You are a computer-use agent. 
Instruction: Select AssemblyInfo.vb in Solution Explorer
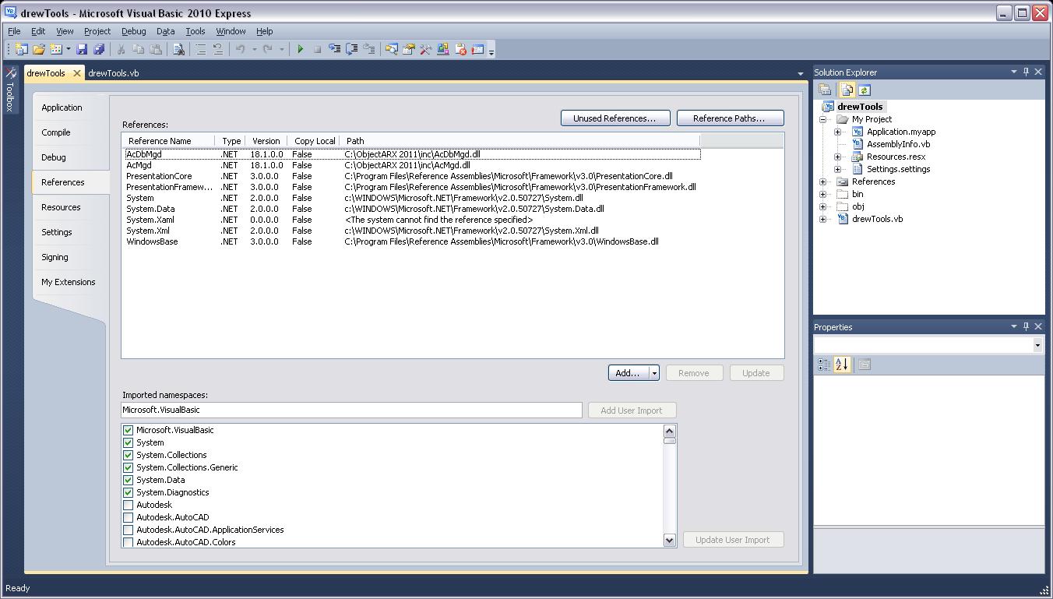coord(898,144)
